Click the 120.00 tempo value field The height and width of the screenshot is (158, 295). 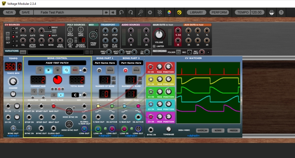point(257,13)
